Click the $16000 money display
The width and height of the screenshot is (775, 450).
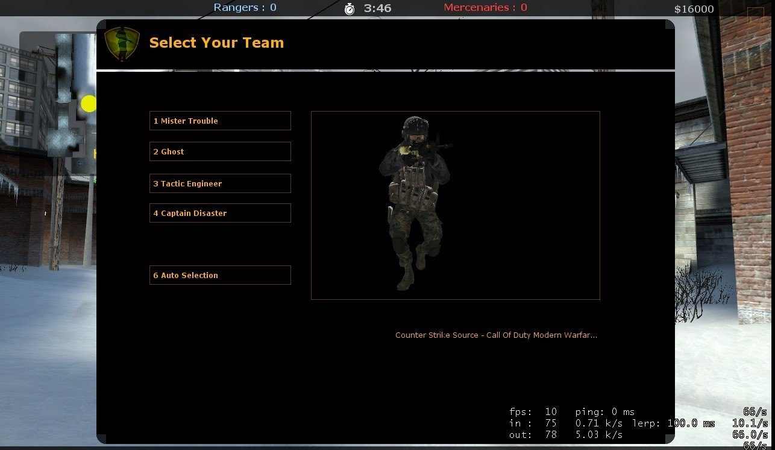(x=694, y=9)
